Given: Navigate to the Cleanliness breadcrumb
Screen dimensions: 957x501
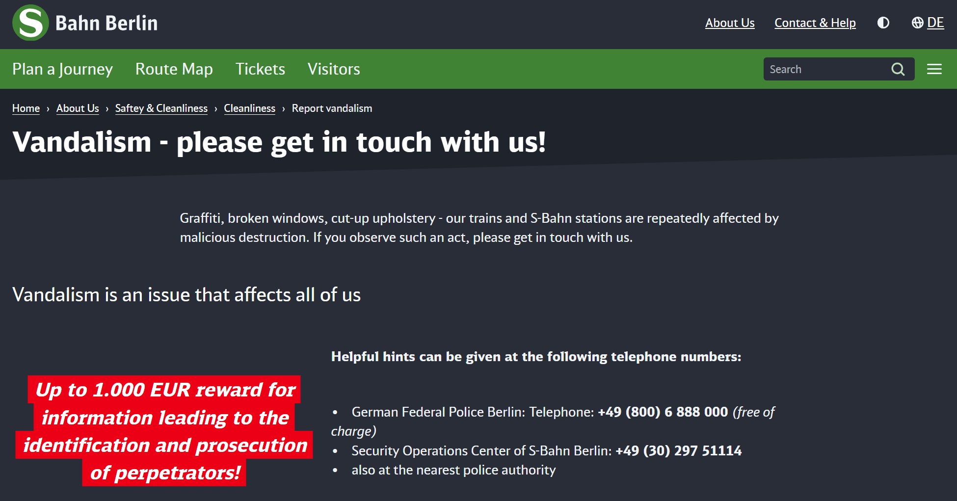Looking at the screenshot, I should click(250, 108).
